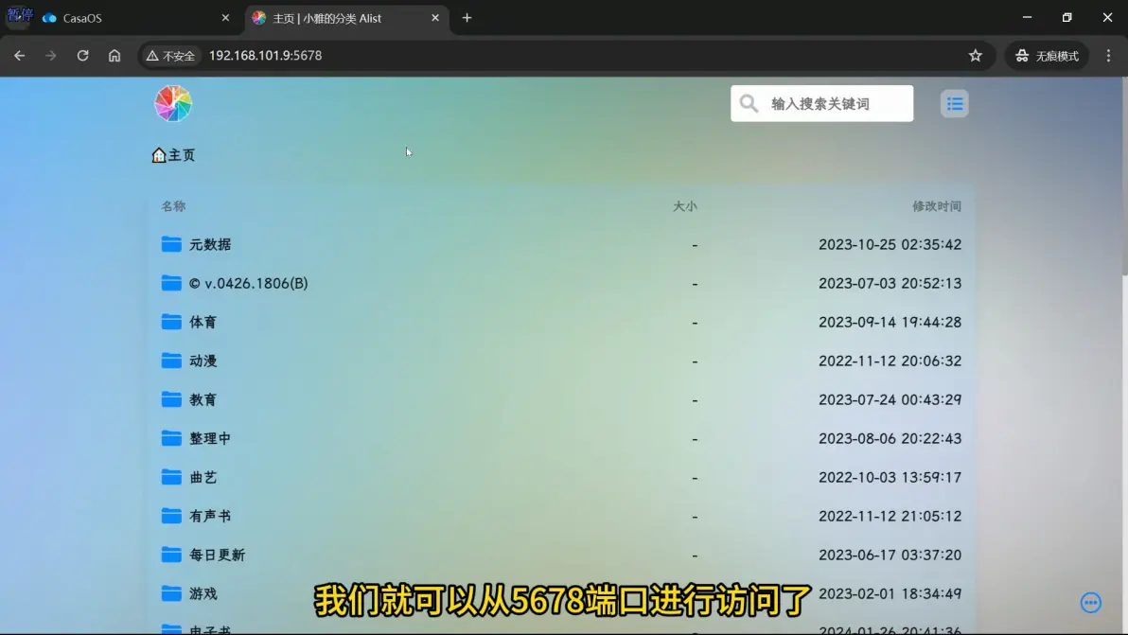Screen dimensions: 1128x635
Task: Close the Alist browser tab
Action: click(x=435, y=18)
